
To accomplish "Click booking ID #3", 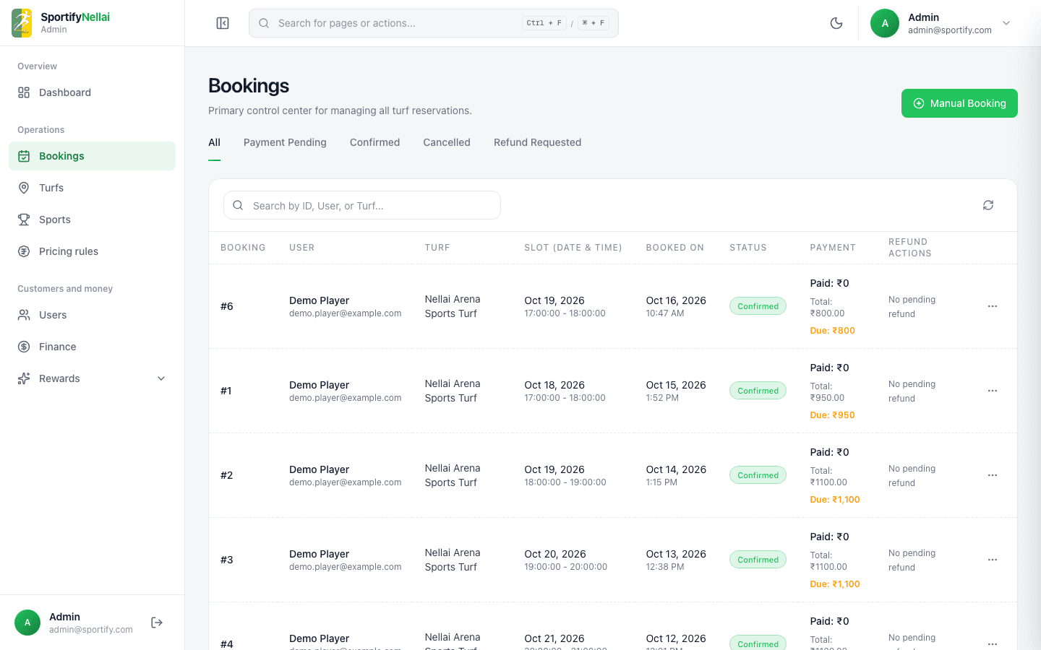I will tap(227, 560).
